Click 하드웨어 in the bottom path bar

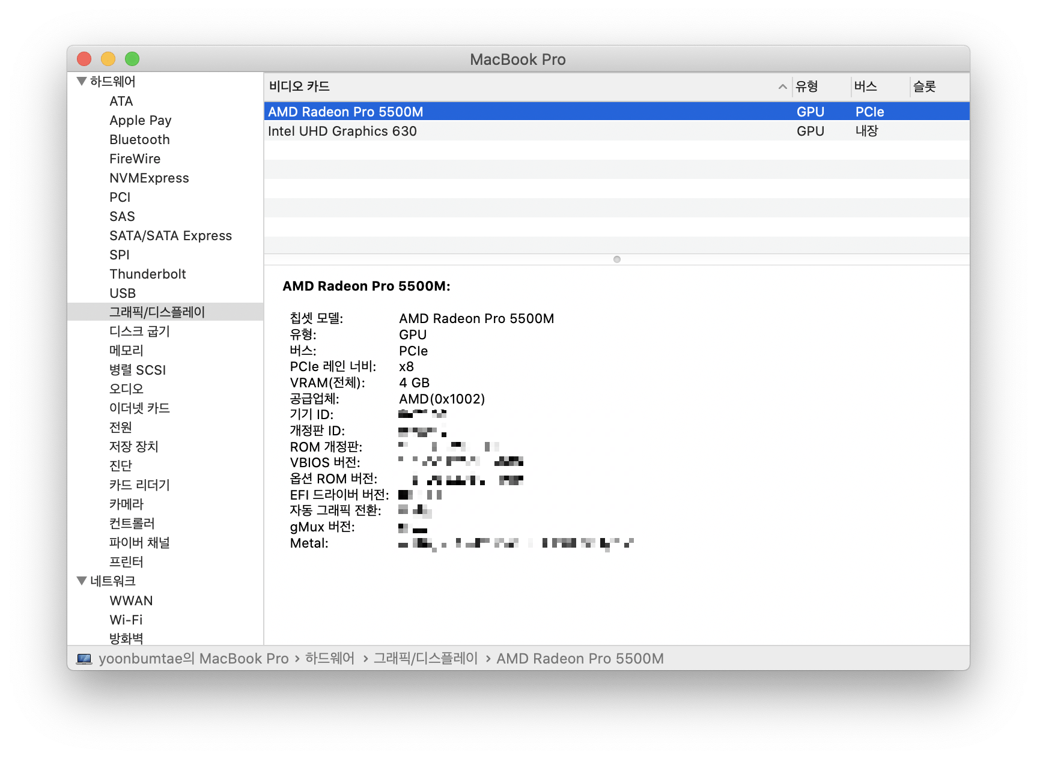coord(330,659)
